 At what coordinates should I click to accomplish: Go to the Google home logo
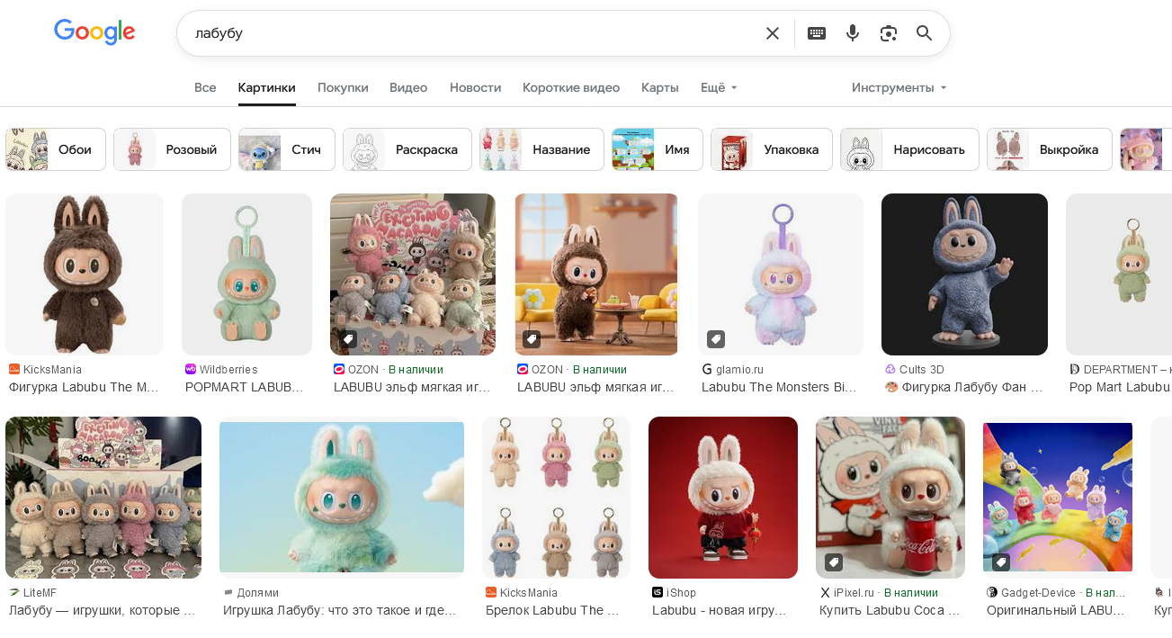[94, 32]
